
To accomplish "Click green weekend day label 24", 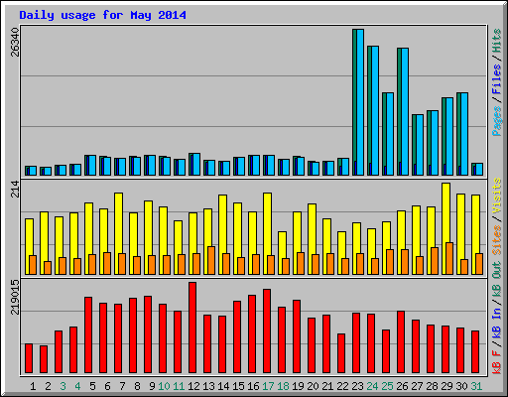I will pyautogui.click(x=372, y=386).
